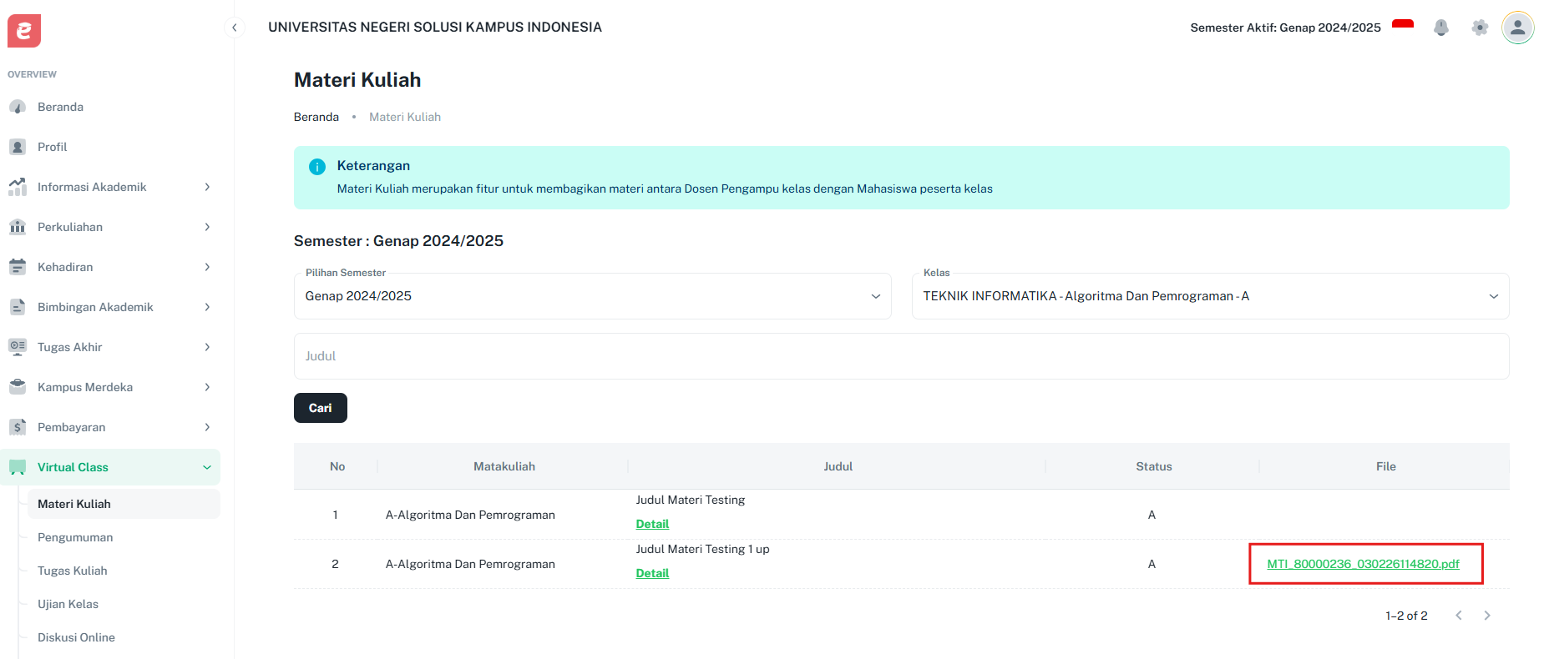
Task: Click 'A-Algoritma Dan Pemrograman' in row 1
Action: (470, 515)
